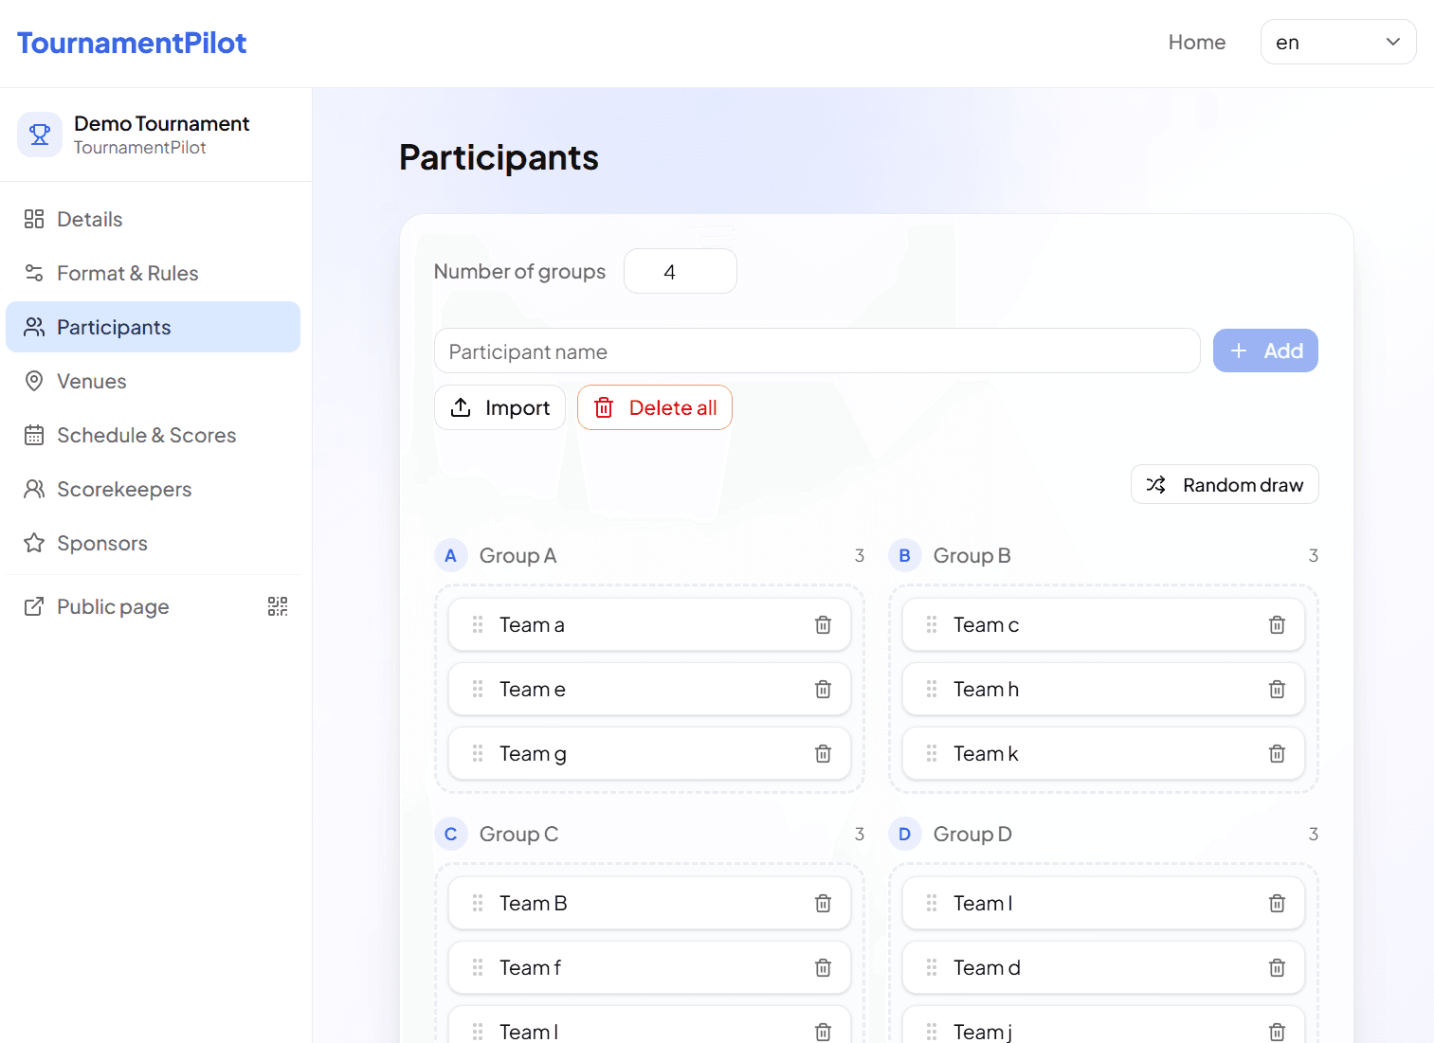Open the public page QR code icon
This screenshot has height=1043, width=1434.
(278, 606)
